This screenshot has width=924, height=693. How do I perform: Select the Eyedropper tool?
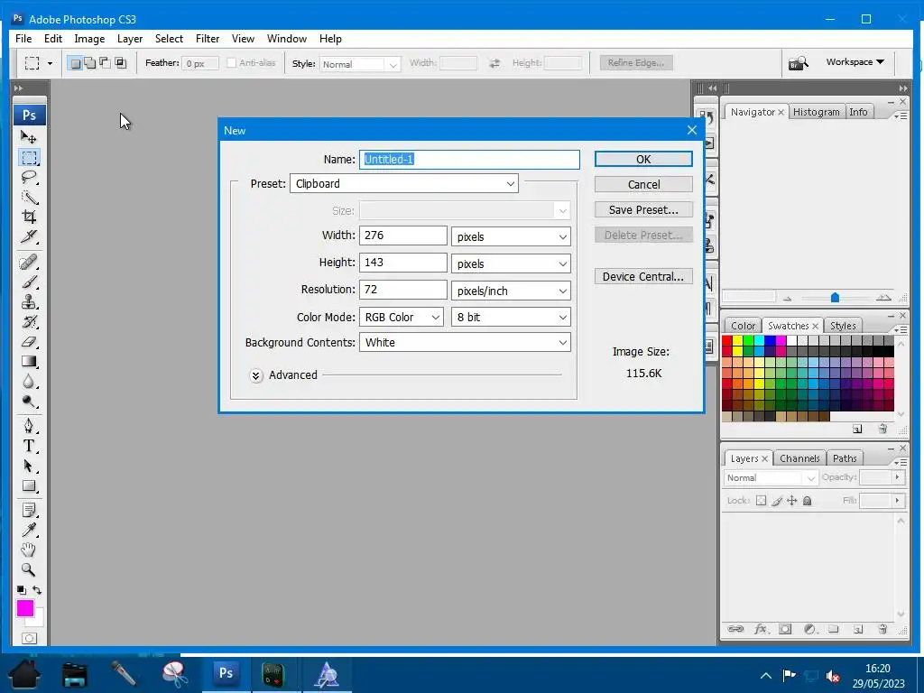coord(28,530)
